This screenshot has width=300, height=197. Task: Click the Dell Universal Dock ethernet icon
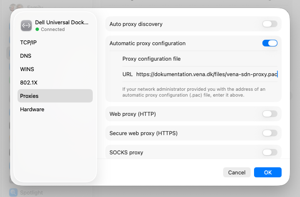point(26,26)
